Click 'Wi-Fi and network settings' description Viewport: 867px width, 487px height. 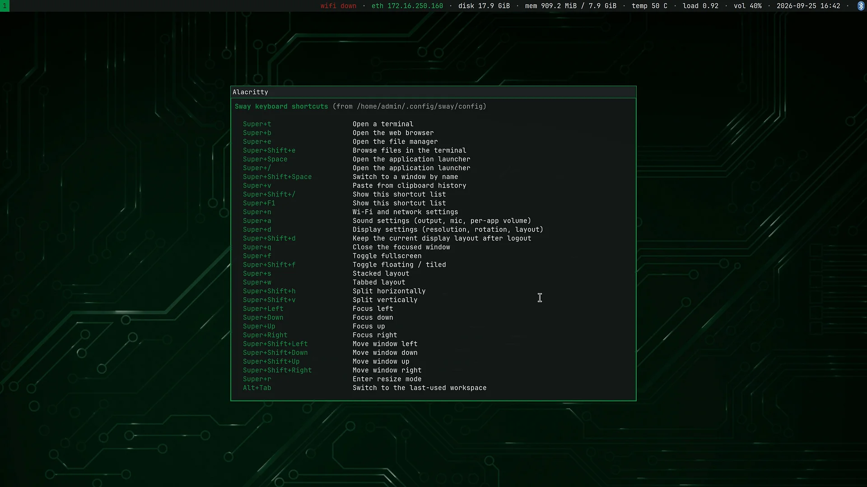406,212
